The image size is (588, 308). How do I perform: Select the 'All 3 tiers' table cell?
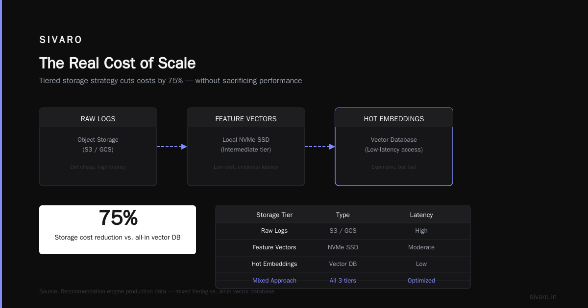[343, 281]
